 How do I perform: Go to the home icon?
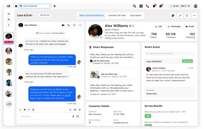tap(16, 6)
